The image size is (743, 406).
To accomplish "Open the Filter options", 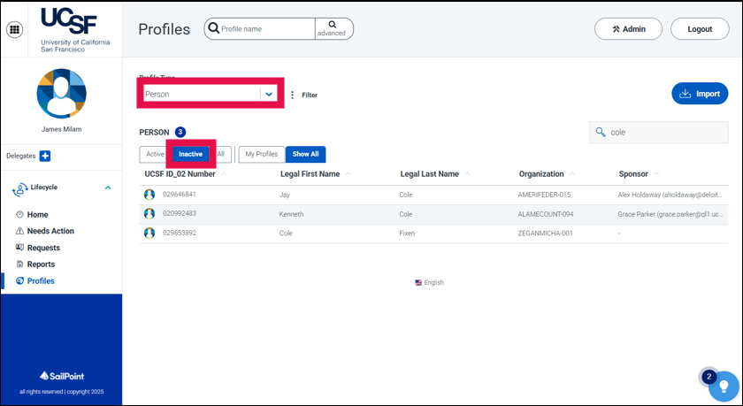I will pos(304,95).
